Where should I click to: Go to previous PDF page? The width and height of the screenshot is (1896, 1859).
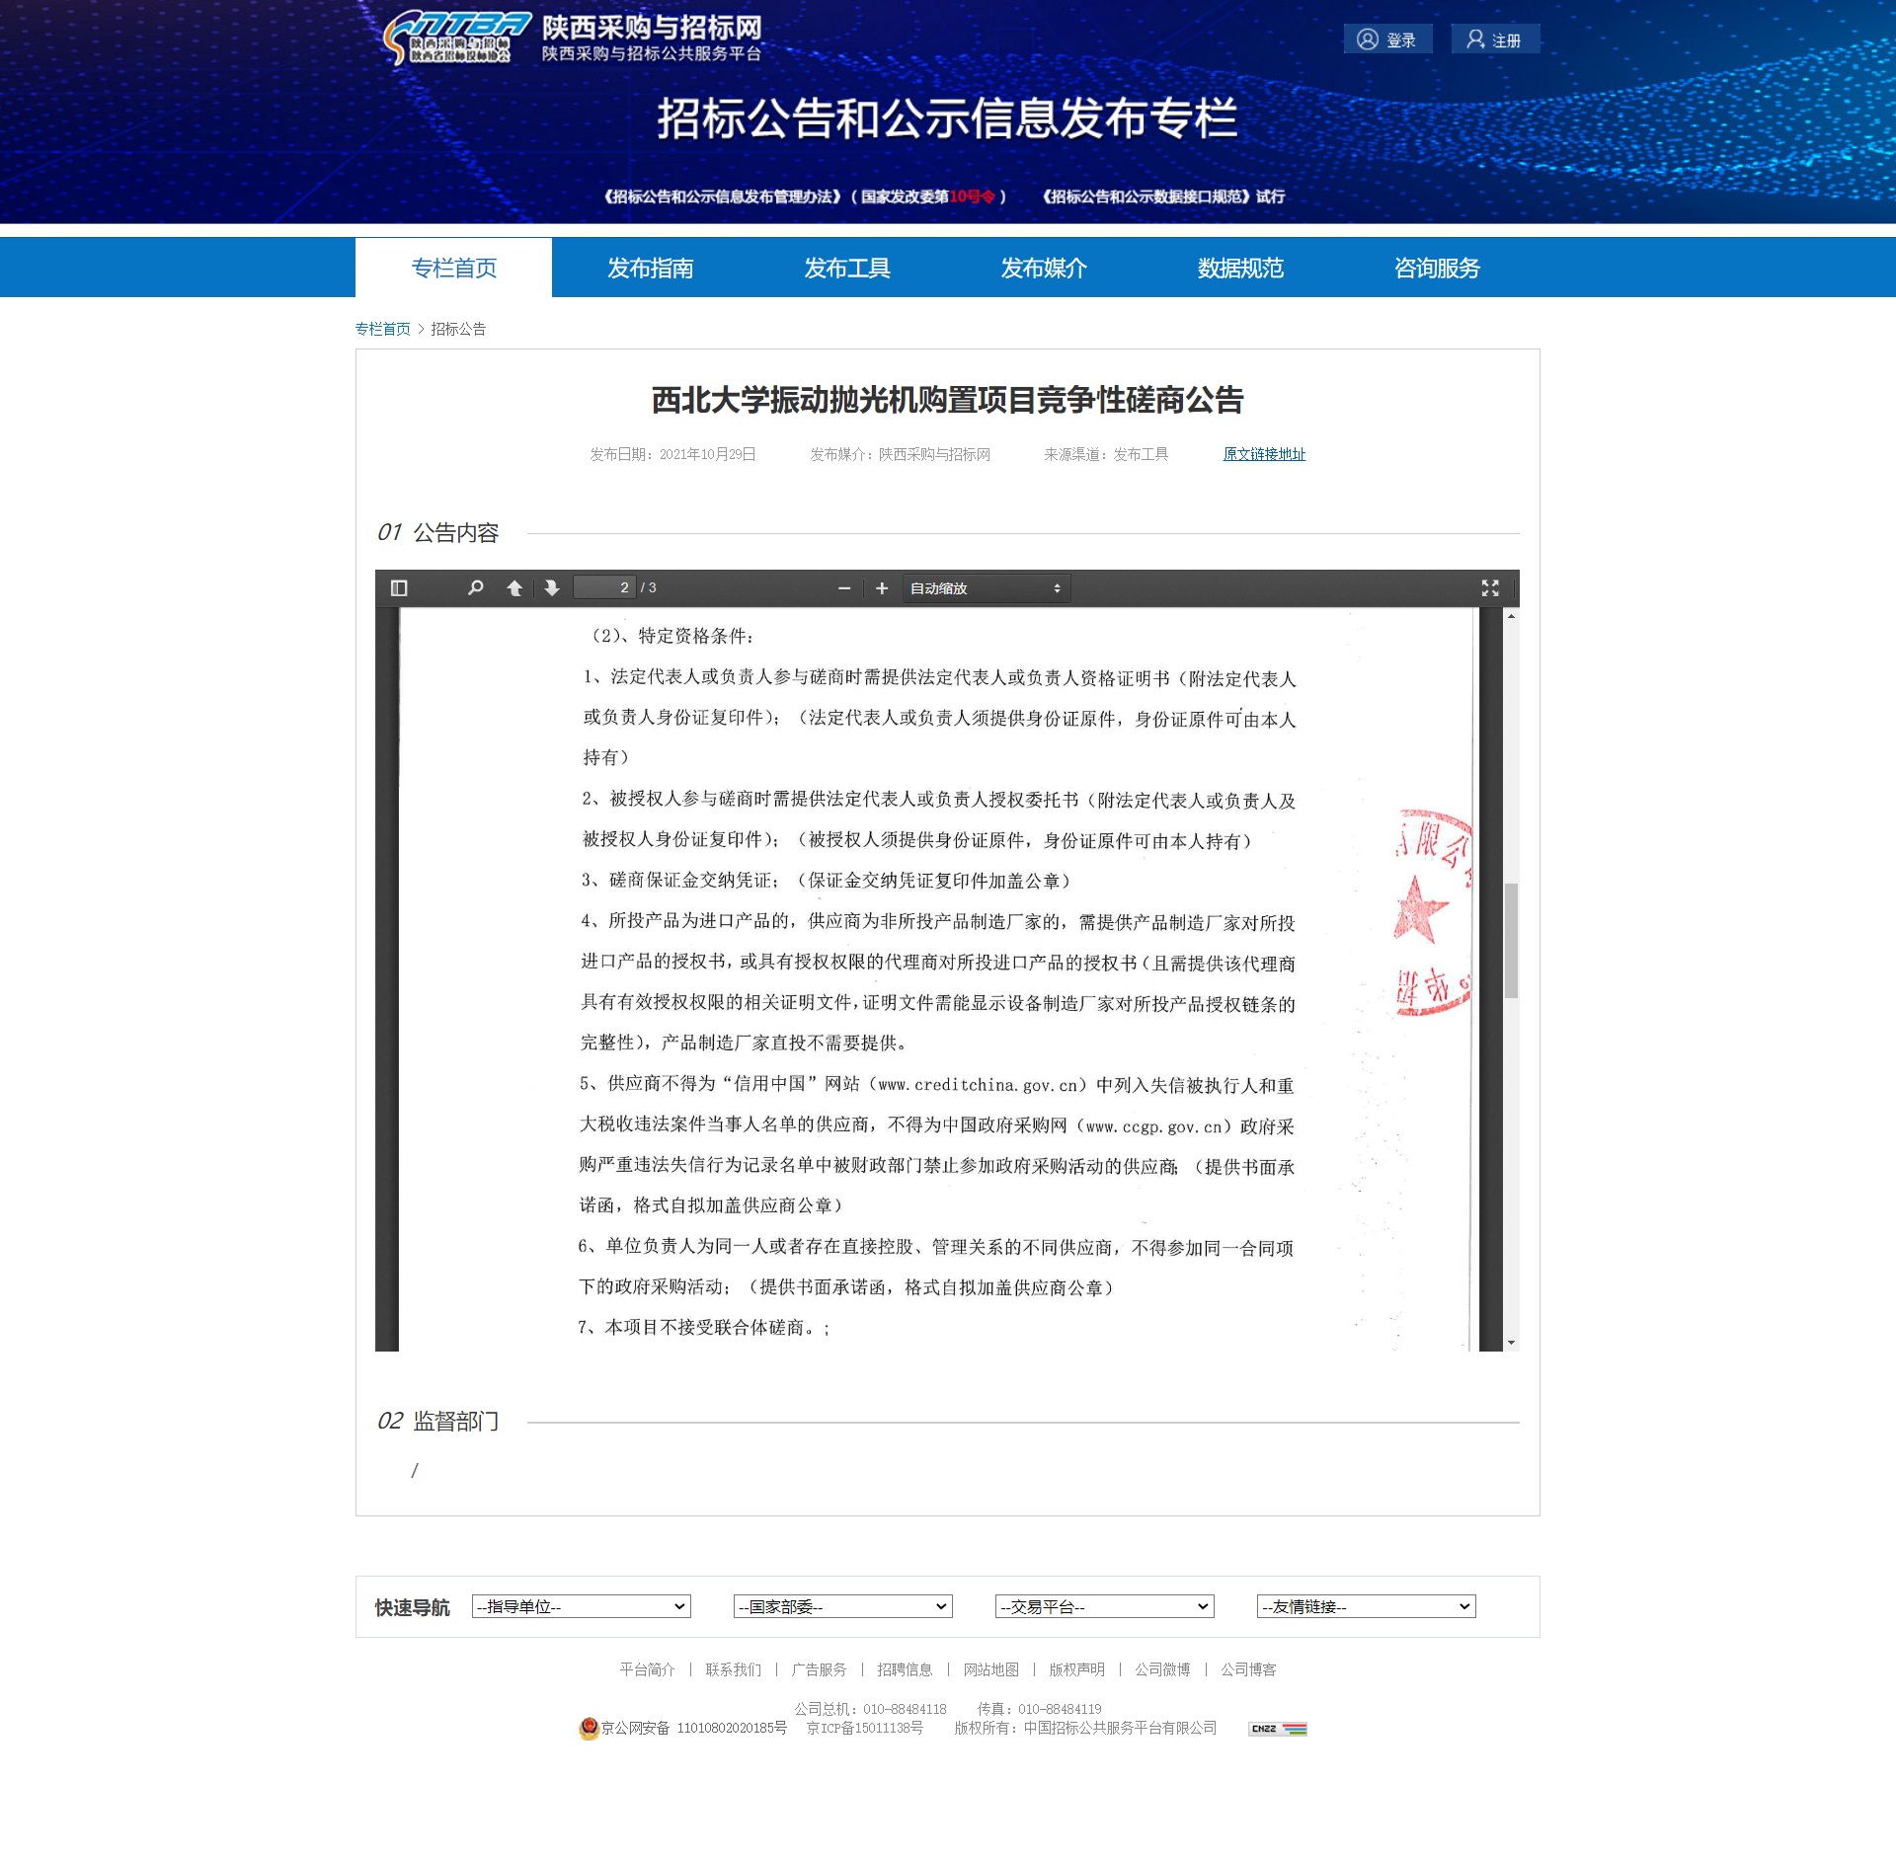point(514,588)
